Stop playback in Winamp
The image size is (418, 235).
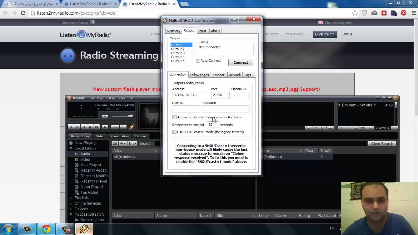coord(90,127)
